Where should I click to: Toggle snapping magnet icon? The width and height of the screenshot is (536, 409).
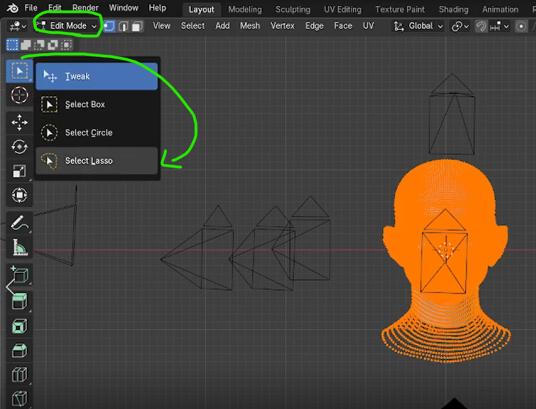pos(481,26)
